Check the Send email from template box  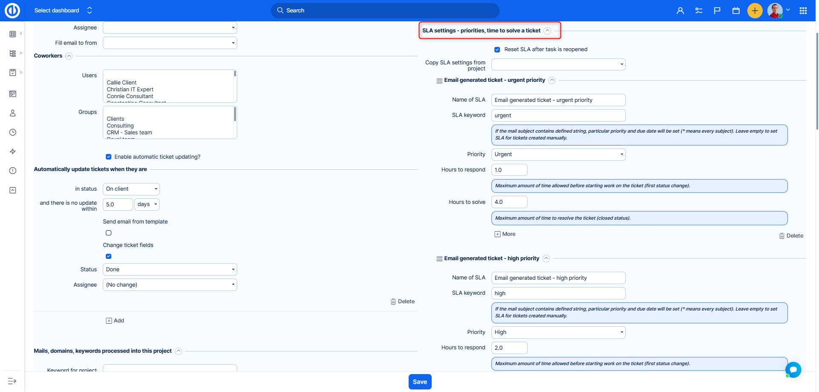click(x=108, y=233)
